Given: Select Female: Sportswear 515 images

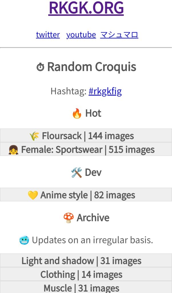Looking at the screenshot, I should (x=86, y=149).
